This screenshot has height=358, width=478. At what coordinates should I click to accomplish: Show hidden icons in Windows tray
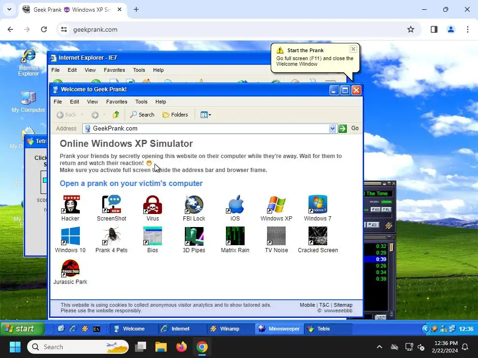[x=380, y=347]
